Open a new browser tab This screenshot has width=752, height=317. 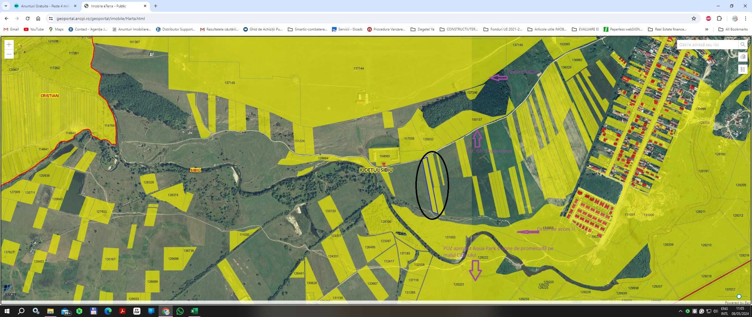pos(156,6)
